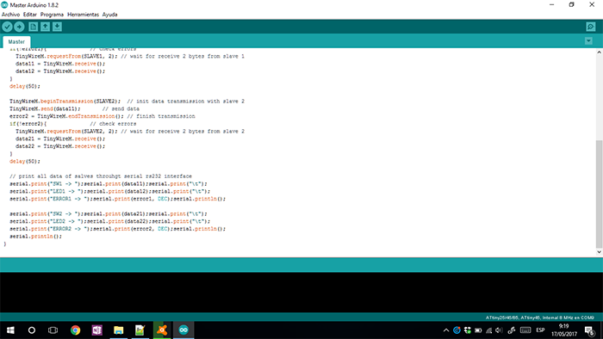This screenshot has width=603, height=339.
Task: Click the pen workspace tray icon
Action: tap(512, 330)
